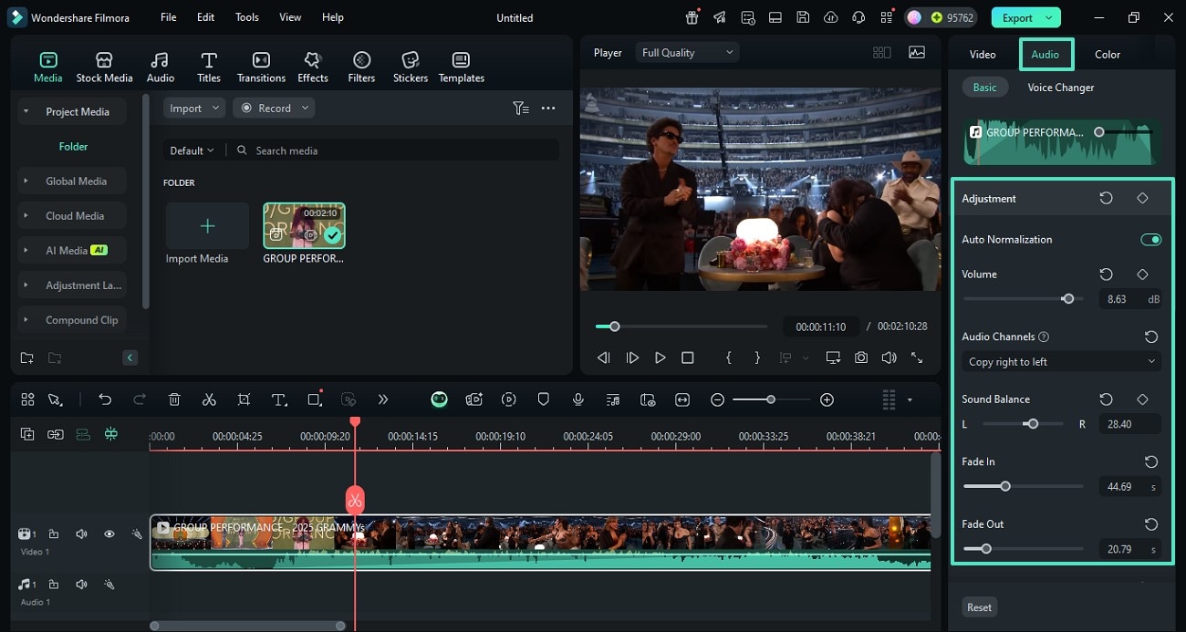Open the Titles panel
The width and height of the screenshot is (1186, 632).
[209, 67]
